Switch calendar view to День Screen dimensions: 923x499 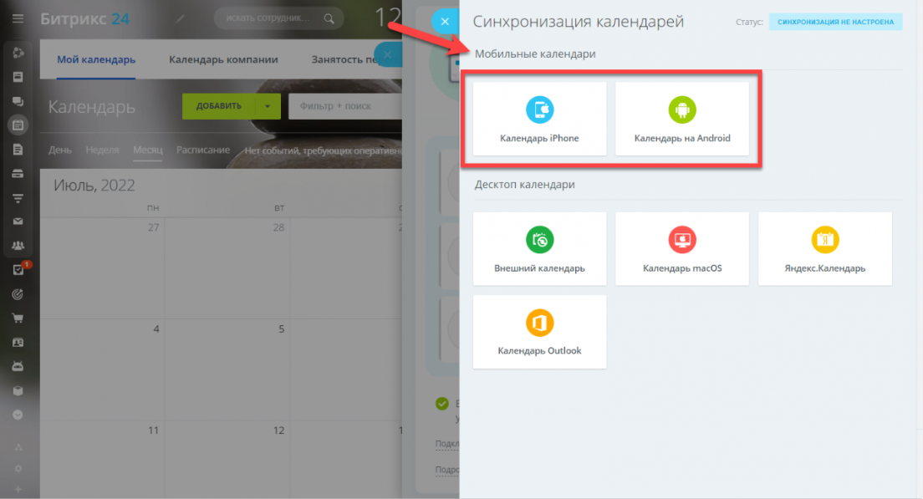(x=60, y=150)
